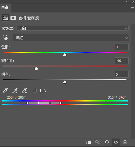This screenshot has width=135, height=147.
Task: Click the 色相 label
Action: click(6, 47)
